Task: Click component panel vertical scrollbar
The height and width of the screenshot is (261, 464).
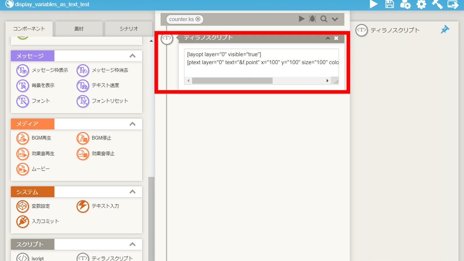Action: [151, 218]
